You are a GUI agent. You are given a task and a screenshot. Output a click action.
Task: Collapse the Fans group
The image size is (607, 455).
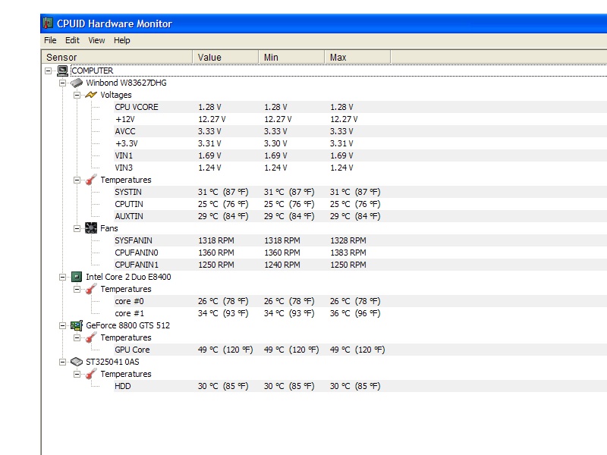[77, 228]
